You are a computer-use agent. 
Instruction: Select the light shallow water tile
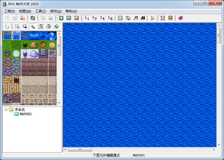point(16,36)
